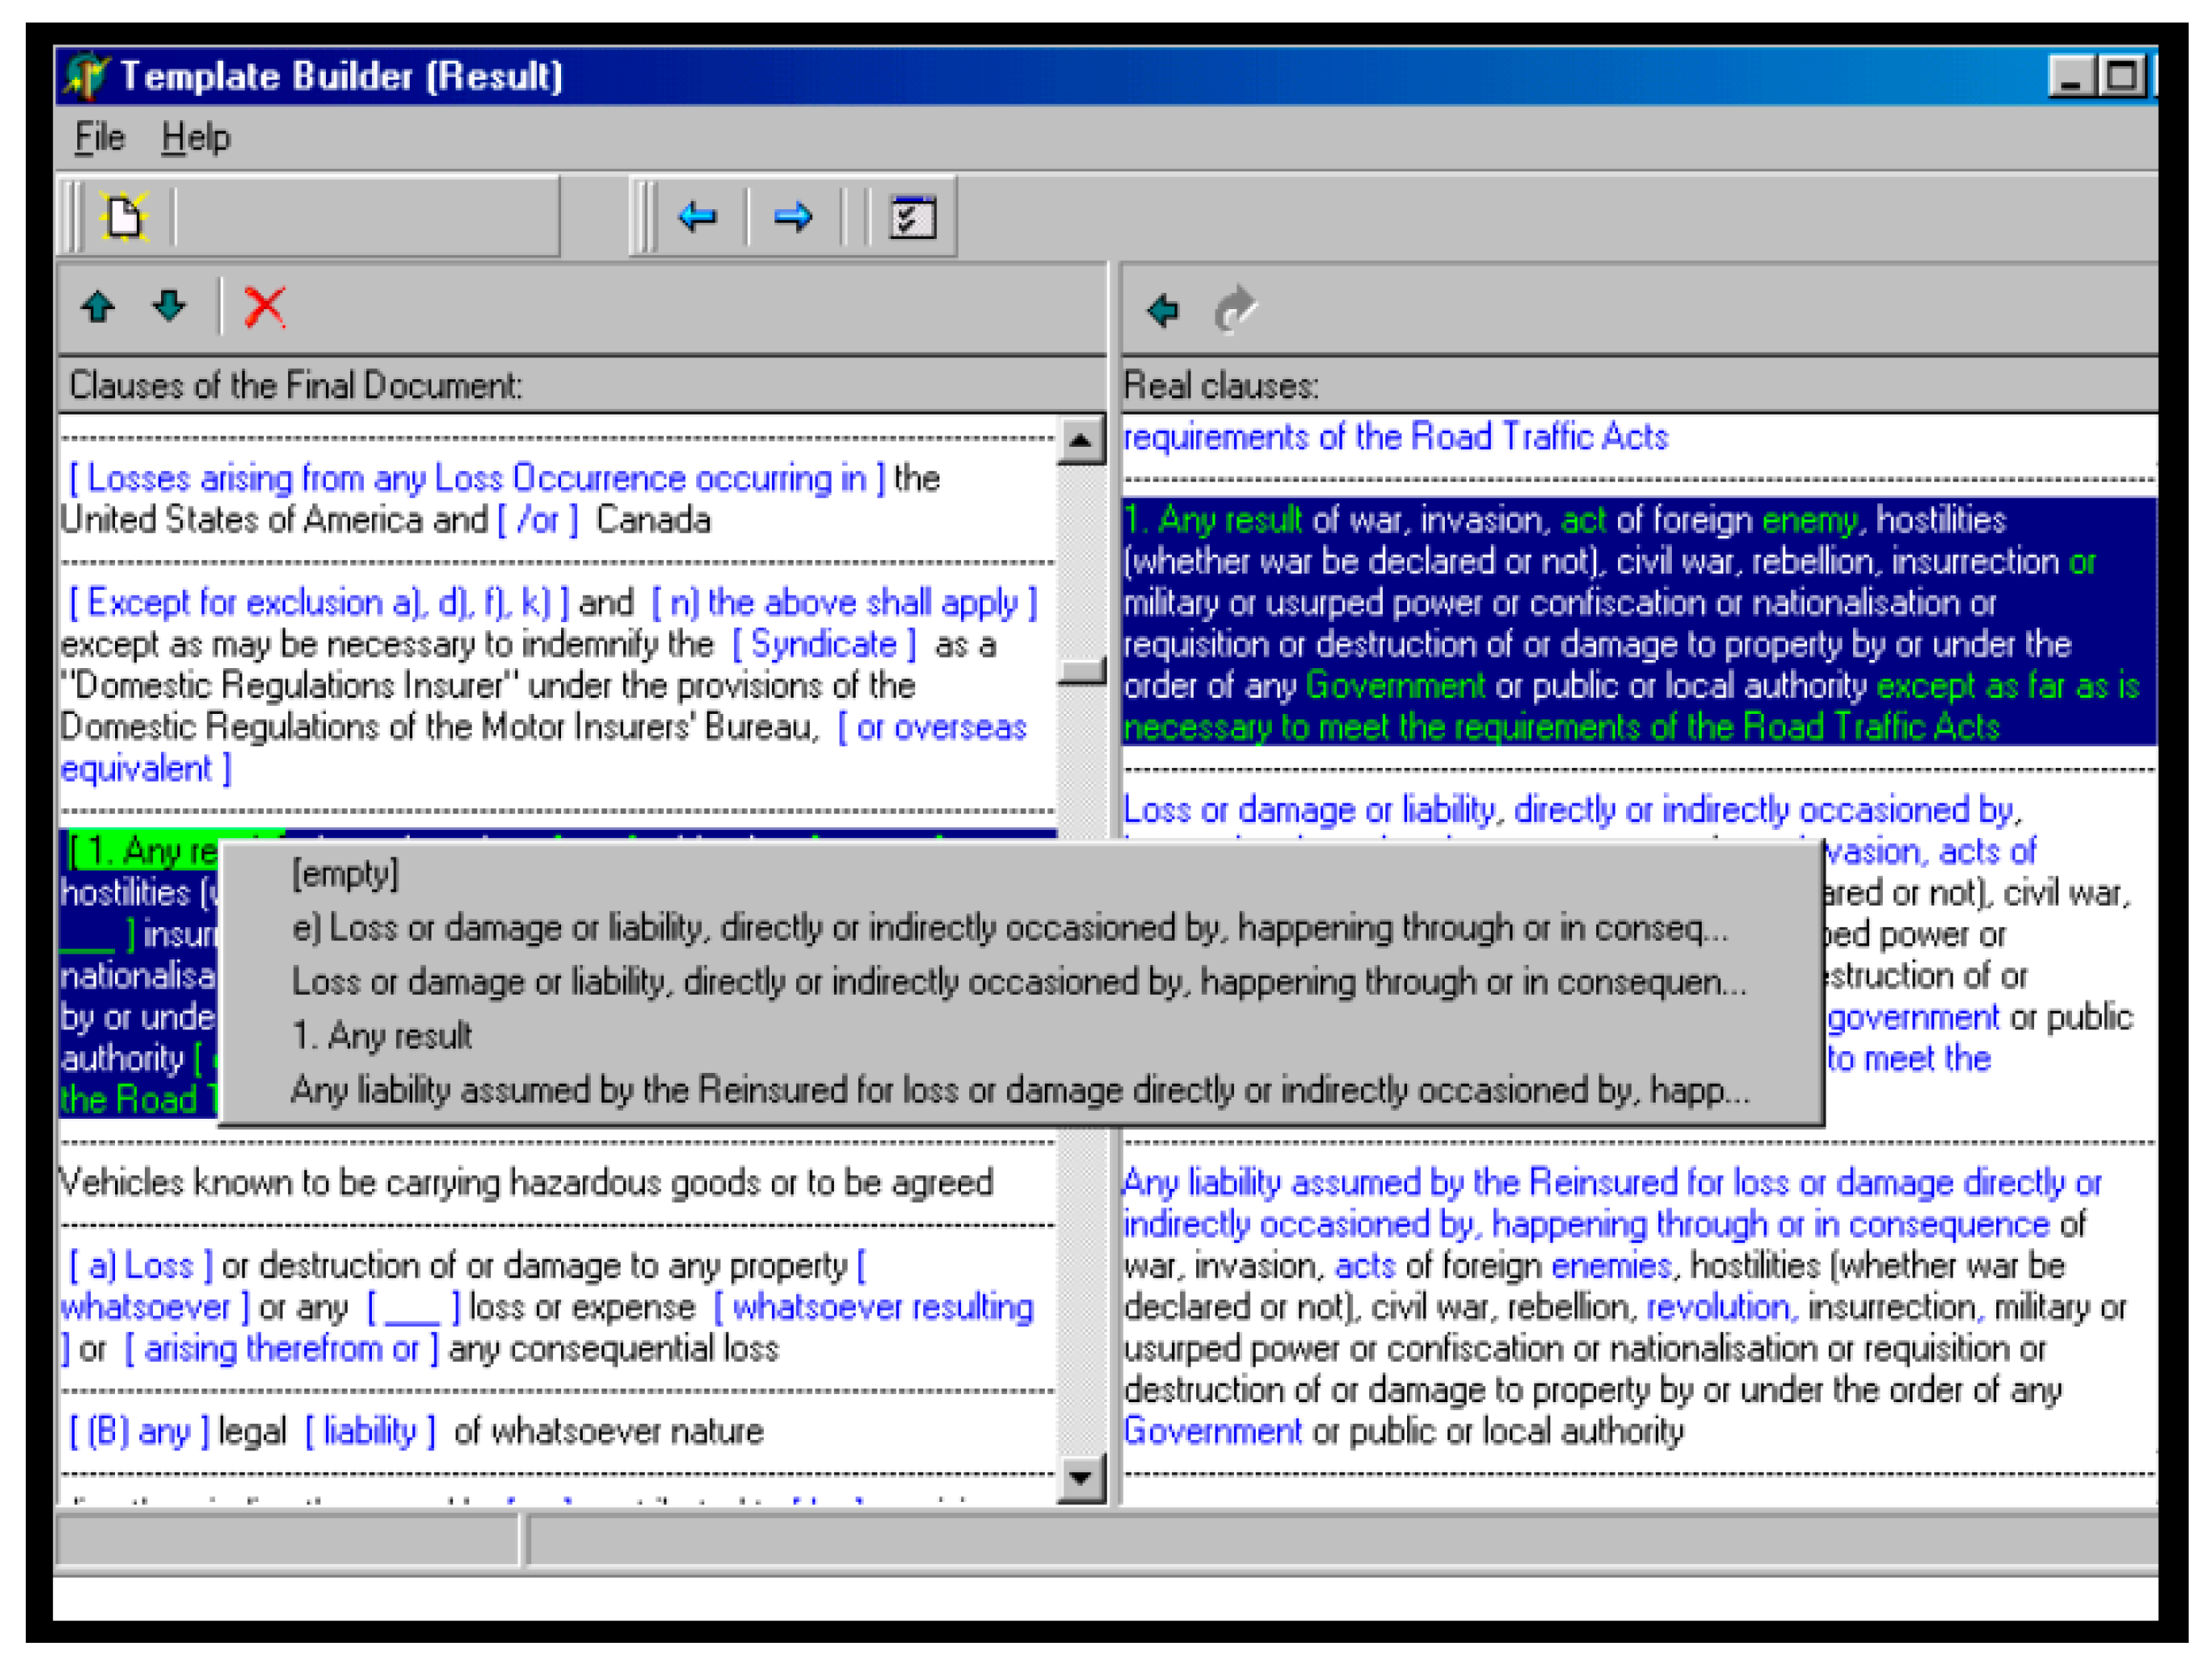
Task: Pick 'Any liability assumed by the Reinsured' entry
Action: [1020, 1090]
